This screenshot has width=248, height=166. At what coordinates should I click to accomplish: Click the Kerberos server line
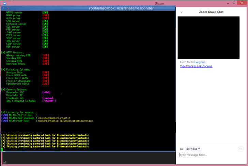pyautogui.click(x=27, y=24)
